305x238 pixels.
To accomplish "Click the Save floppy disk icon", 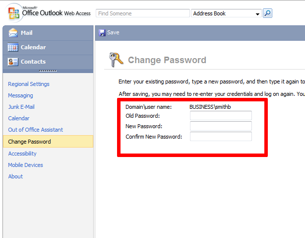I will click(102, 33).
